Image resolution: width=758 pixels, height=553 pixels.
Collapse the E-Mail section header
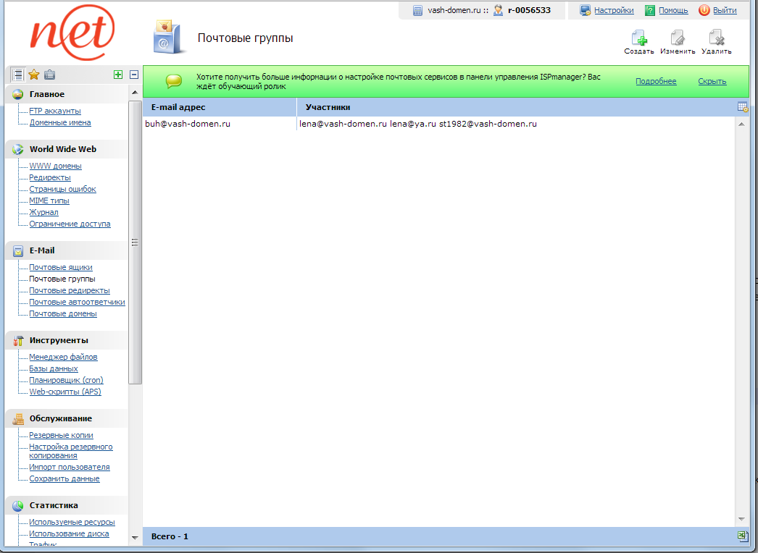point(42,250)
